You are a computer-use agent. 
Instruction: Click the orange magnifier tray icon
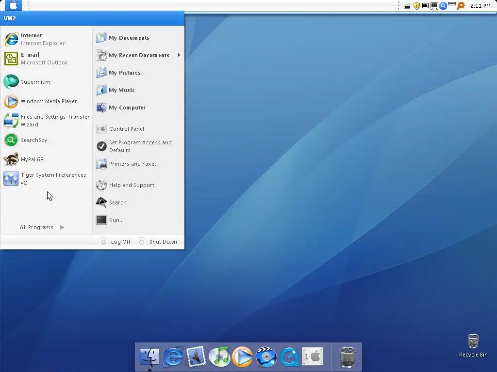tap(461, 6)
